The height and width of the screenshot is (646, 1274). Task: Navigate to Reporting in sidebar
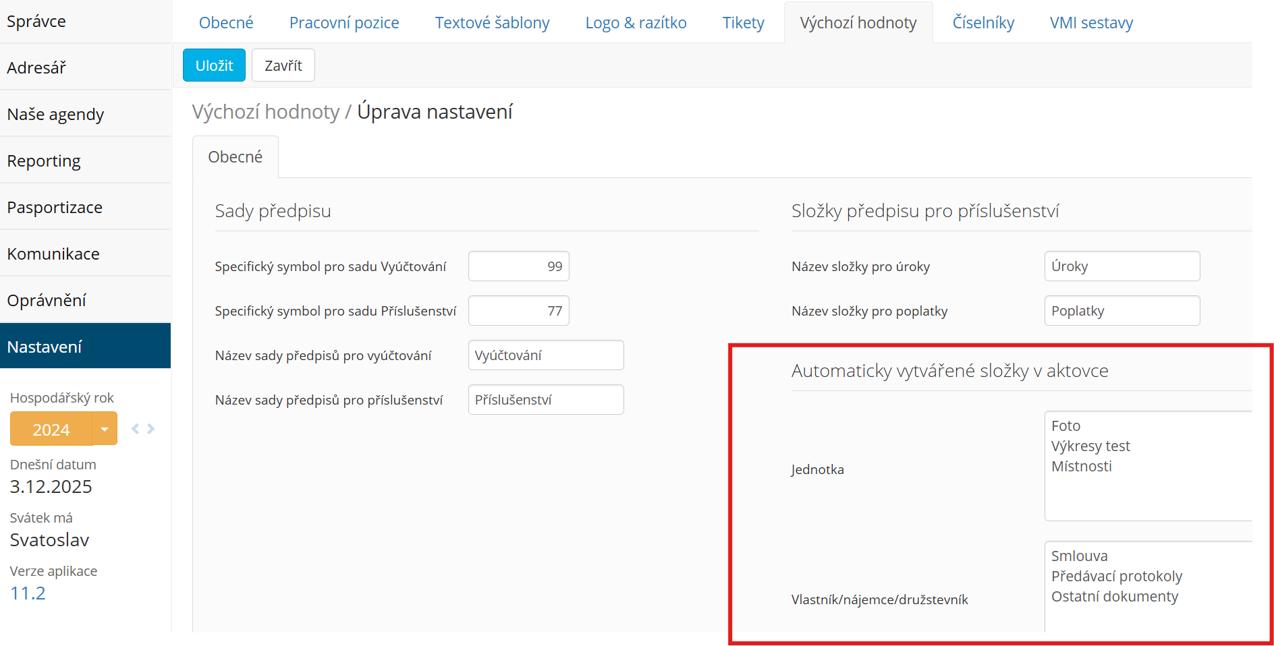point(44,160)
